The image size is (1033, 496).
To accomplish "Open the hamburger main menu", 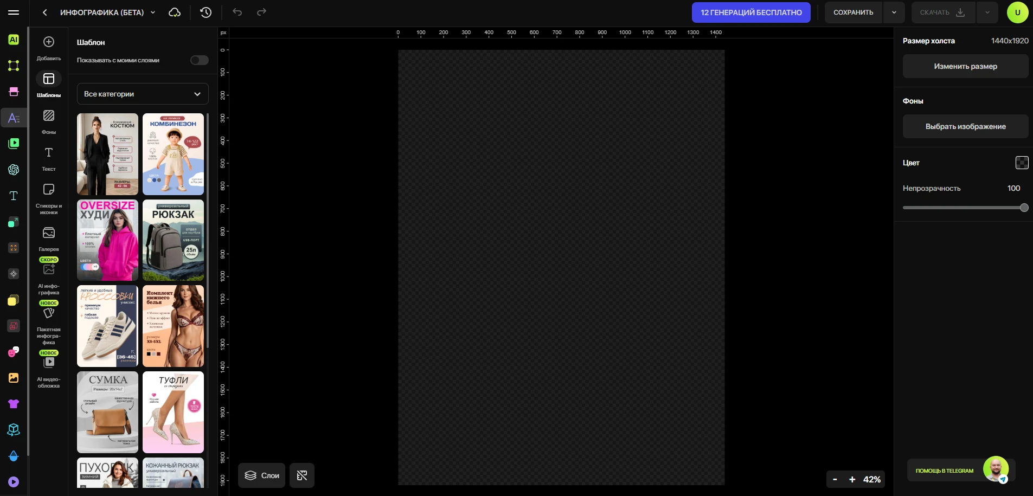I will 14,12.
